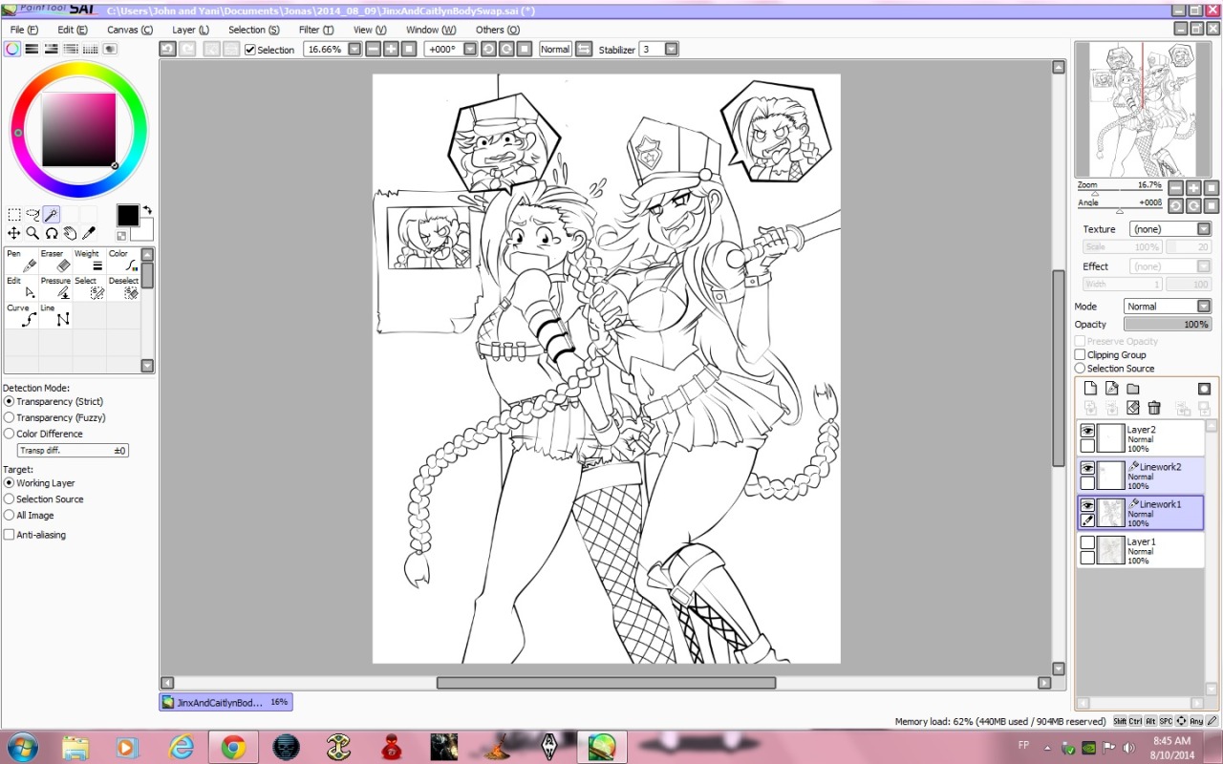Choose the Eraser linework tool
The width and height of the screenshot is (1223, 764).
tap(55, 261)
